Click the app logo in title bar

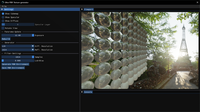click(x=2, y=2)
